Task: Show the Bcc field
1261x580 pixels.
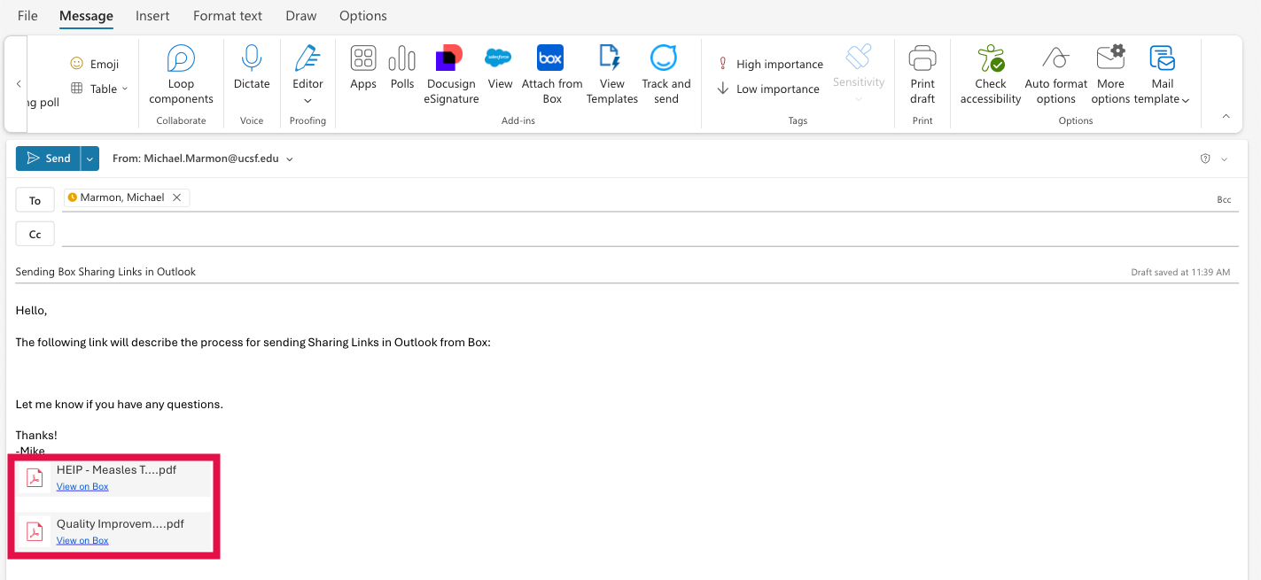Action: (1224, 200)
